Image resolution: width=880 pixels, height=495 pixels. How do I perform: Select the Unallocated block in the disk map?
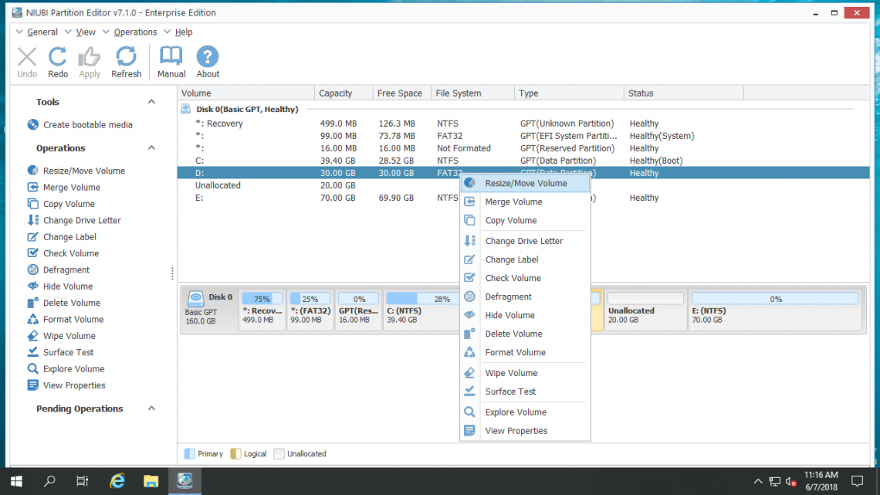click(645, 310)
